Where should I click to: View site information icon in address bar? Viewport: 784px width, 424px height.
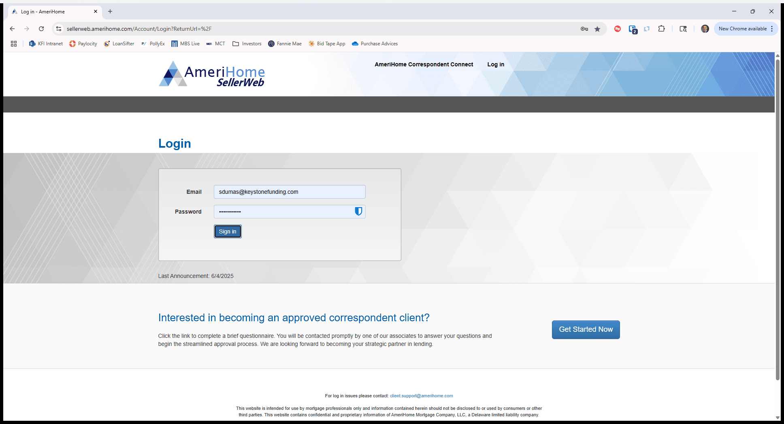[59, 29]
